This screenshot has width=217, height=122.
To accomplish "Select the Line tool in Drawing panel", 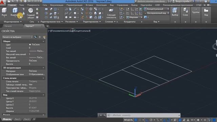I will [x=71, y=13].
